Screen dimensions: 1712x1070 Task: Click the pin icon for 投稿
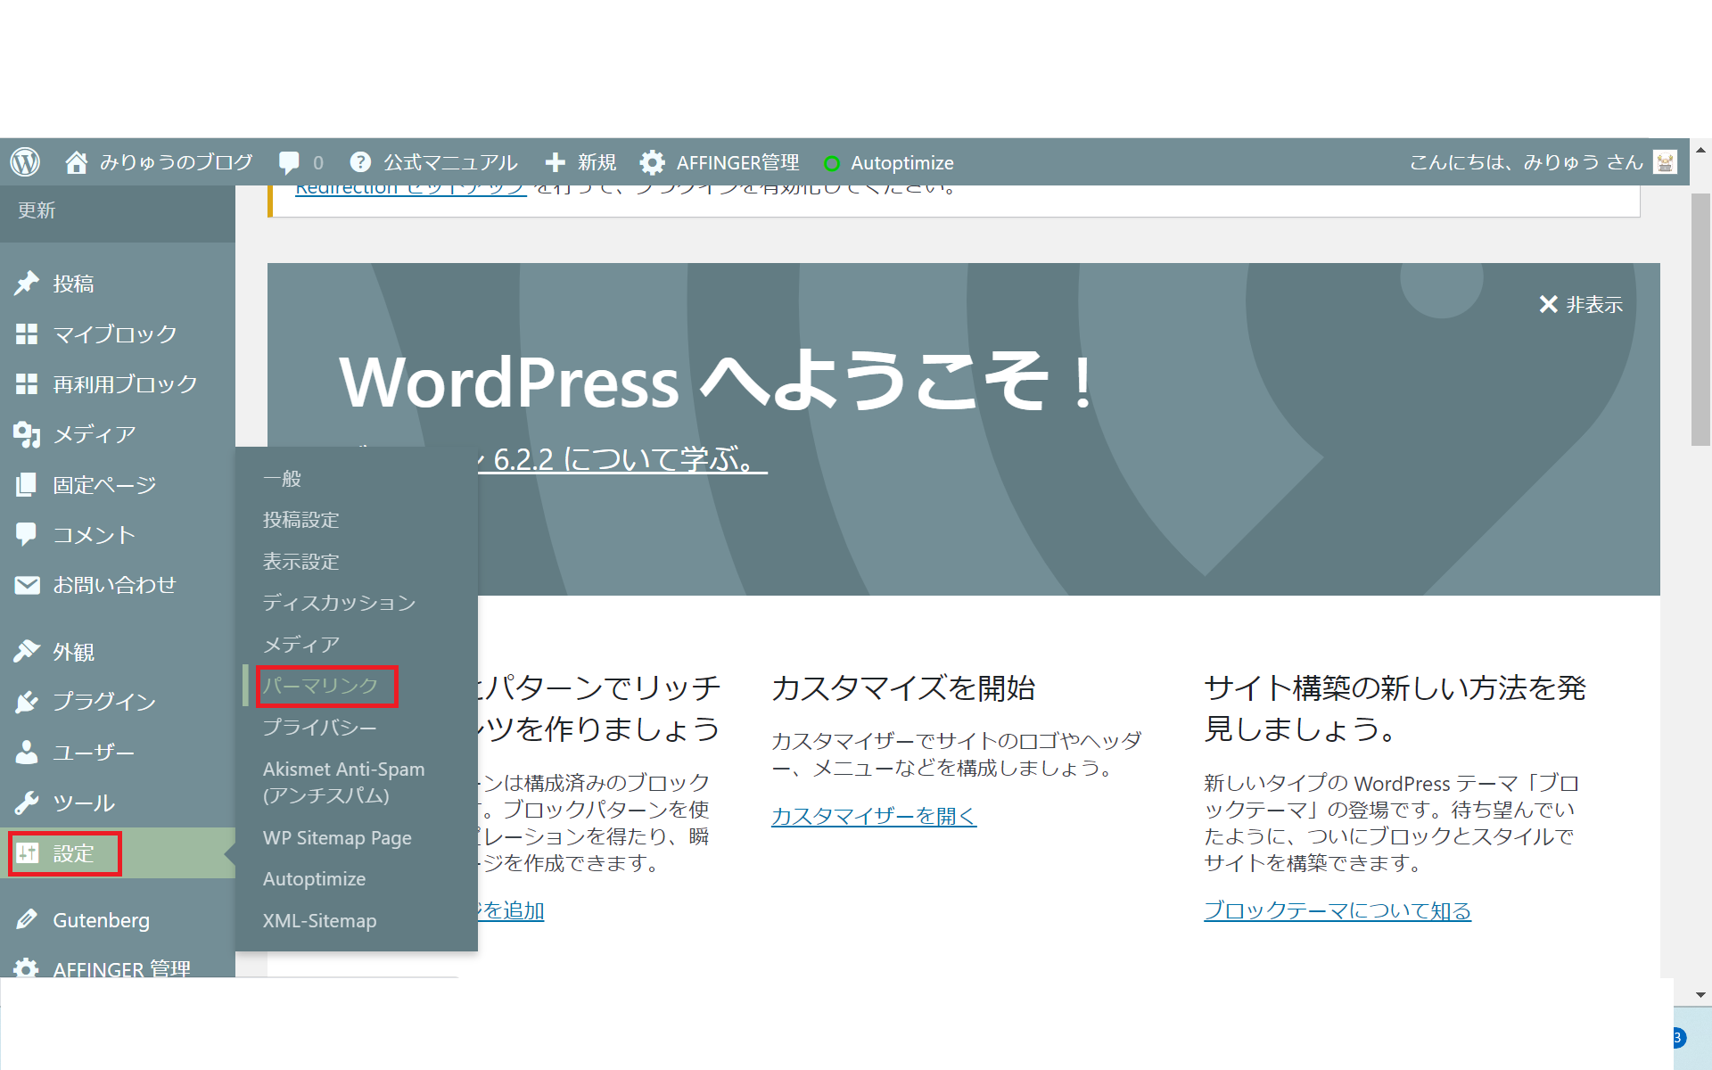pyautogui.click(x=27, y=284)
